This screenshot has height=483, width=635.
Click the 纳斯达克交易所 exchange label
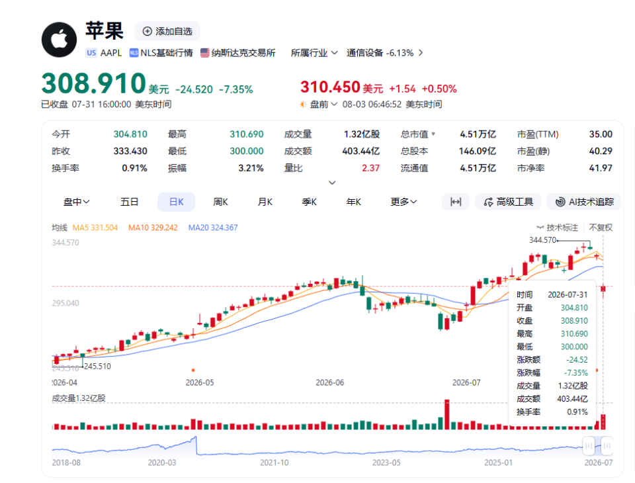click(x=243, y=53)
